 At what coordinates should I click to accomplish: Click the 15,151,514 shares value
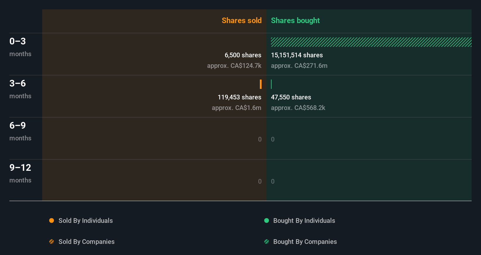tap(297, 55)
